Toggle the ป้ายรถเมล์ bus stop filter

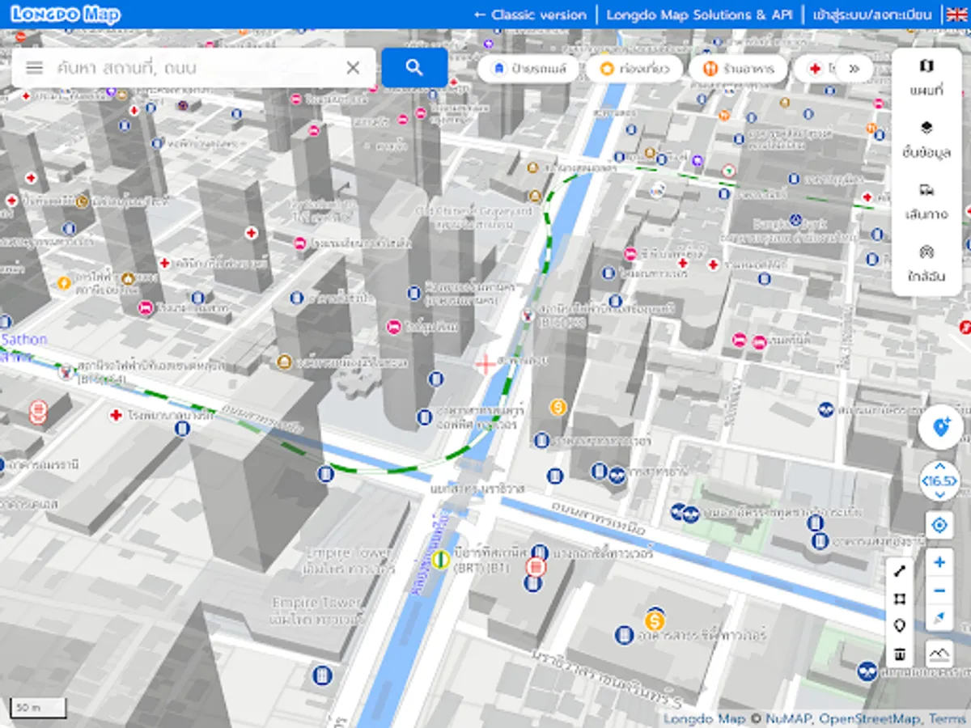coord(528,69)
